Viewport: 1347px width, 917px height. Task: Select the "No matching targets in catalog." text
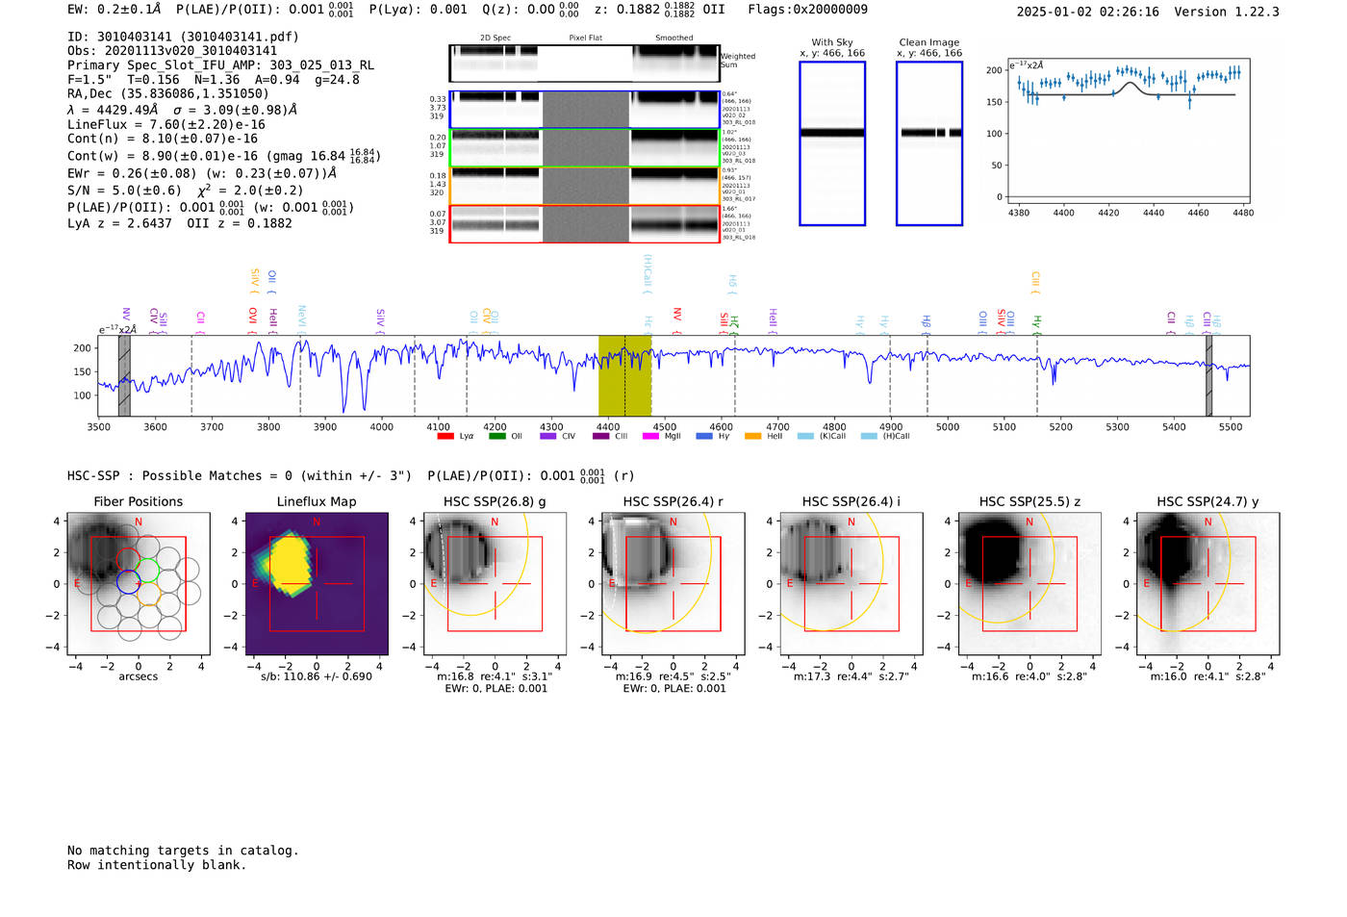[x=183, y=851]
